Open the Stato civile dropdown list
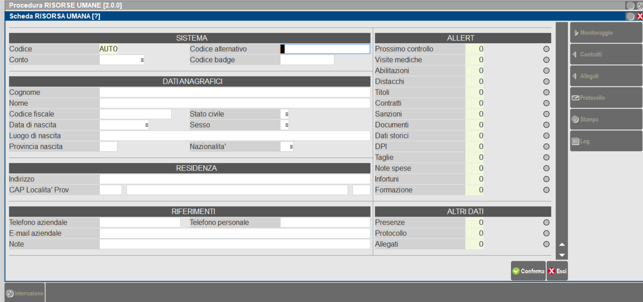The height and width of the screenshot is (302, 643). 287,114
